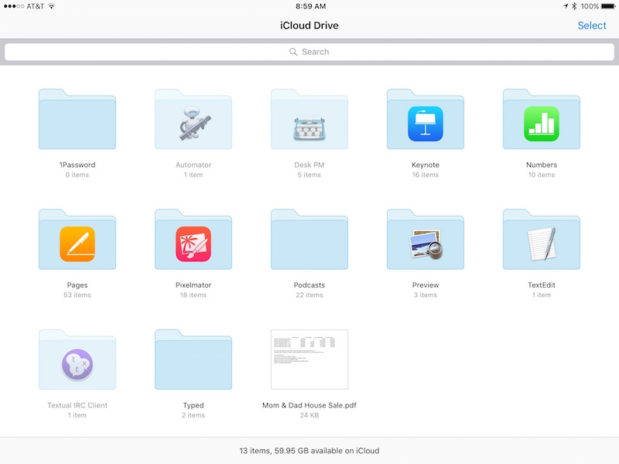Screen dimensions: 619x464
Task: Open the Desk PM folder icon
Action: (309, 119)
